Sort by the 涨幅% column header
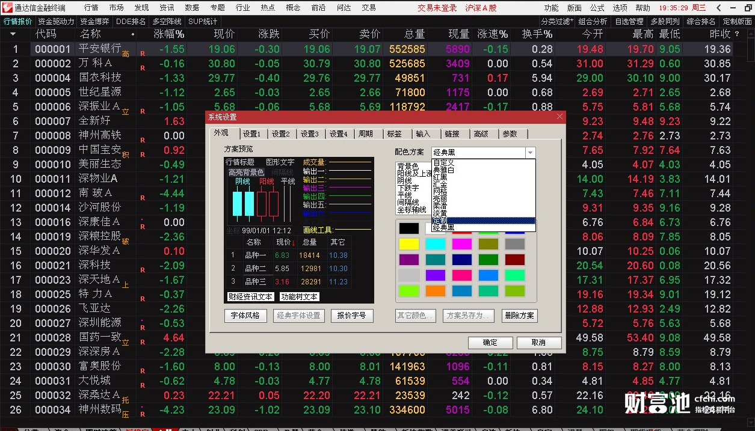Image resolution: width=755 pixels, height=431 pixels. pyautogui.click(x=169, y=34)
